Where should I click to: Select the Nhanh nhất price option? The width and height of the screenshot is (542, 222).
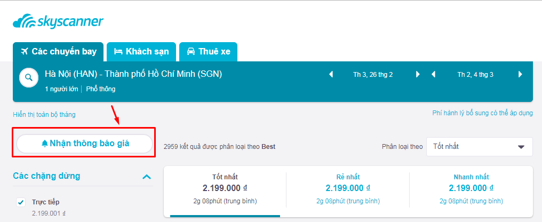click(x=471, y=189)
